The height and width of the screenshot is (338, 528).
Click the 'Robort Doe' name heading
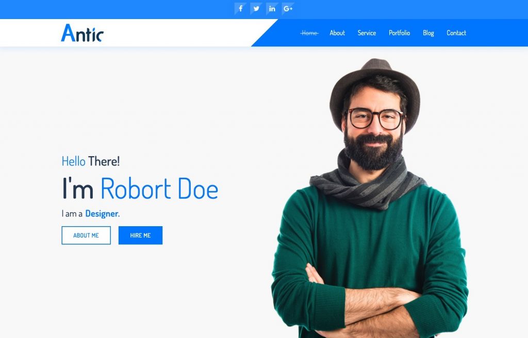click(x=159, y=189)
